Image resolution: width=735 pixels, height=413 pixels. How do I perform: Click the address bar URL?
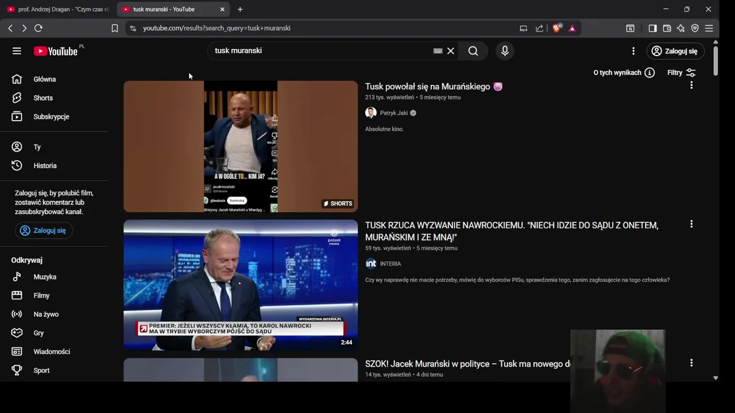coord(216,28)
